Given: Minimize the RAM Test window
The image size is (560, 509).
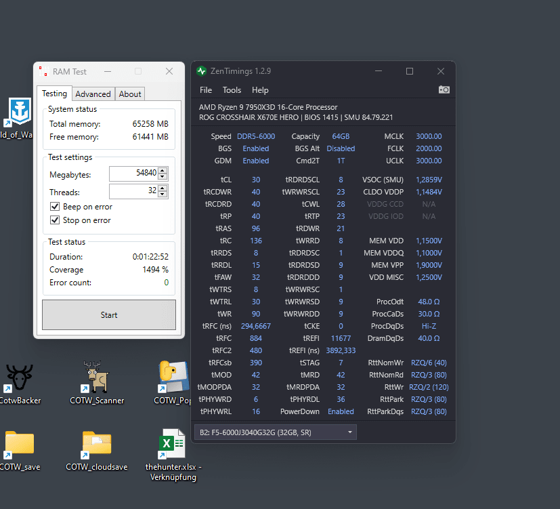Looking at the screenshot, I should pos(108,71).
